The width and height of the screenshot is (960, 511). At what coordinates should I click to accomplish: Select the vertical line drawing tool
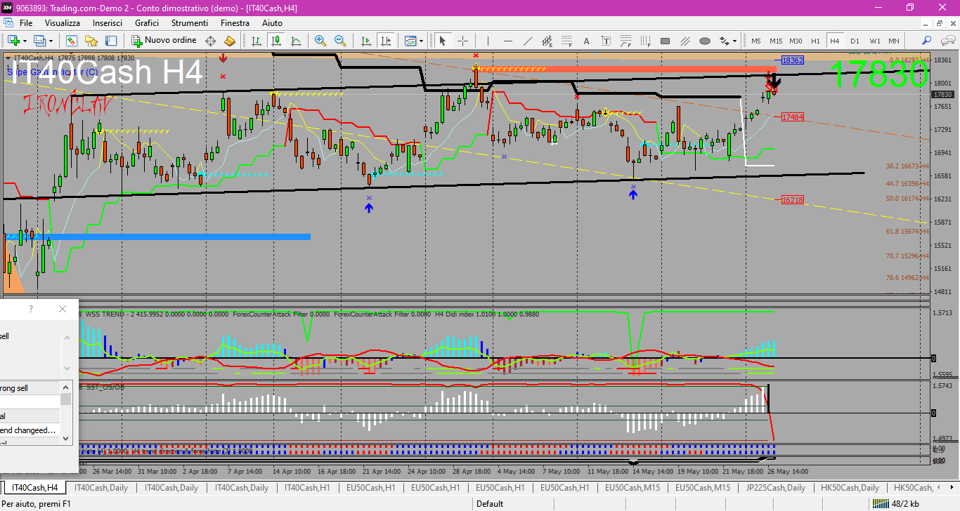(x=488, y=41)
